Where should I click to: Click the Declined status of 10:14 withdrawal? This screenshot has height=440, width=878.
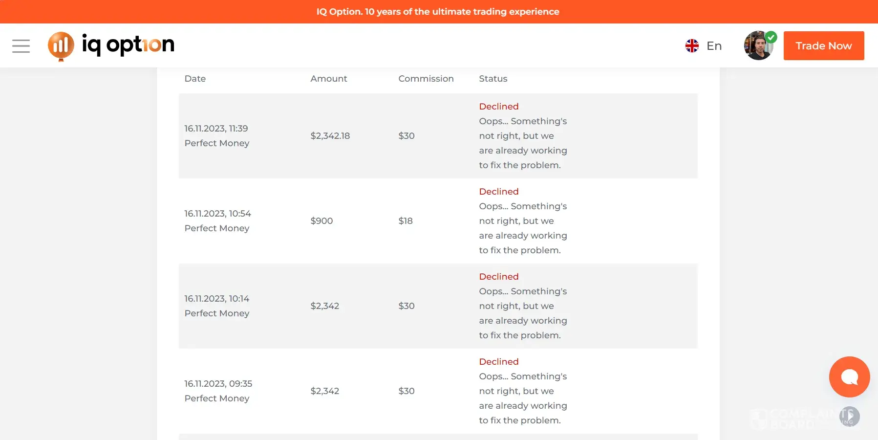[499, 277]
